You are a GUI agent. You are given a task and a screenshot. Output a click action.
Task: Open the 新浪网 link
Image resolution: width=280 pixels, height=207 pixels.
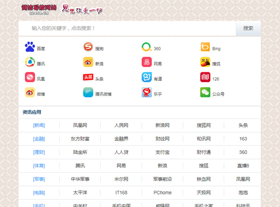coord(162,125)
